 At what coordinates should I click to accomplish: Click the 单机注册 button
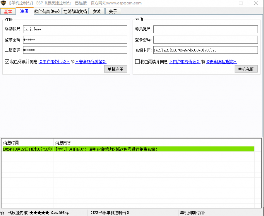point(116,69)
